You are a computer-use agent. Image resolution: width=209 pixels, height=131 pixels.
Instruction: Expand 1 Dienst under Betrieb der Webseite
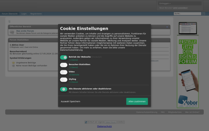pos(73,60)
